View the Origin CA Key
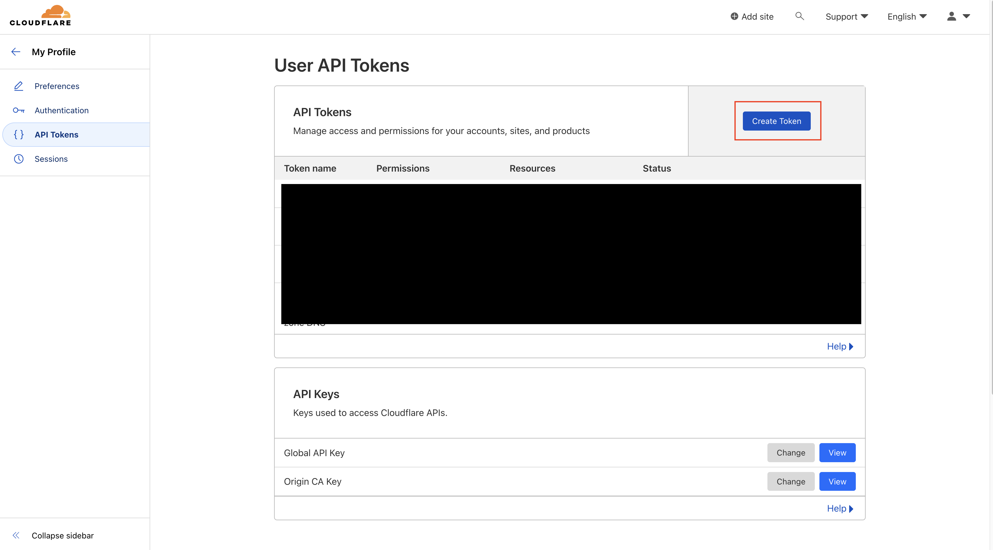The image size is (993, 550). coord(837,482)
